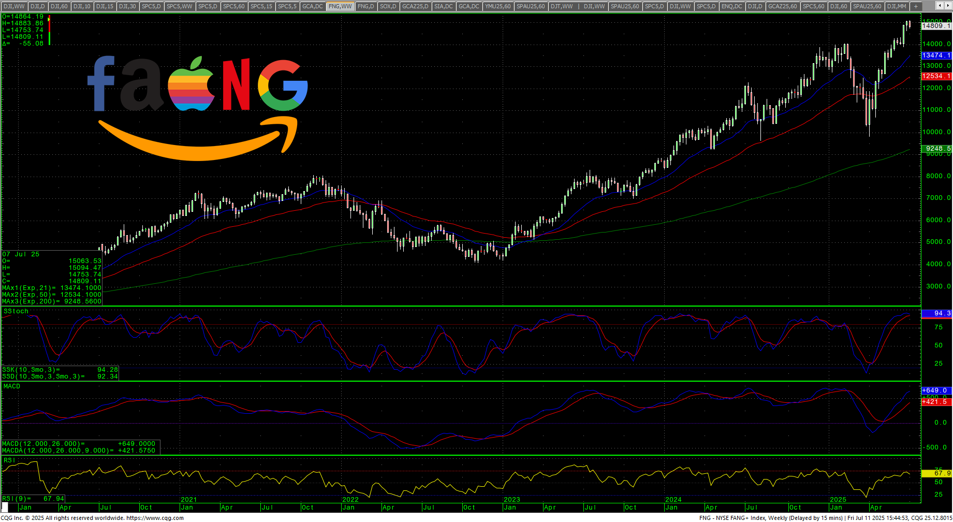This screenshot has width=953, height=522.
Task: Open the GCAZ25,60 tab
Action: [x=783, y=6]
